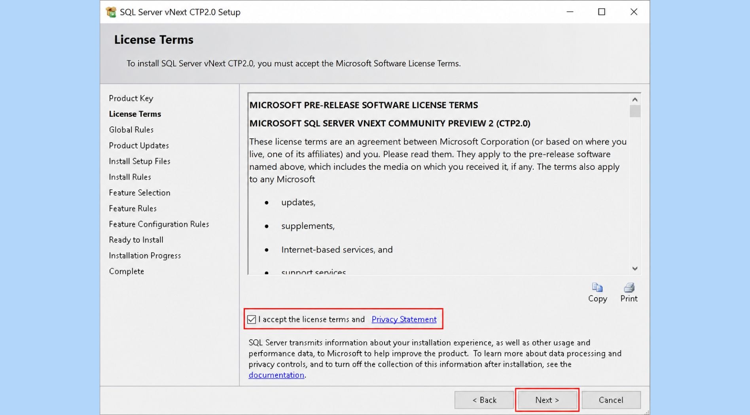750x415 pixels.
Task: Click the Print icon for license terms
Action: (629, 287)
